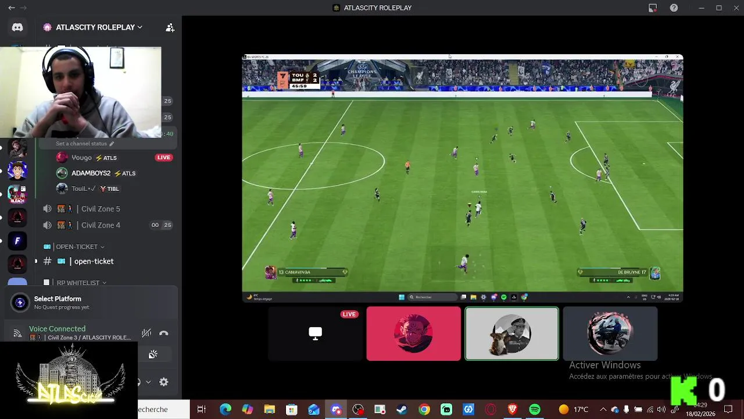The image size is (744, 419).
Task: Open the blue F server icon
Action: (17, 241)
